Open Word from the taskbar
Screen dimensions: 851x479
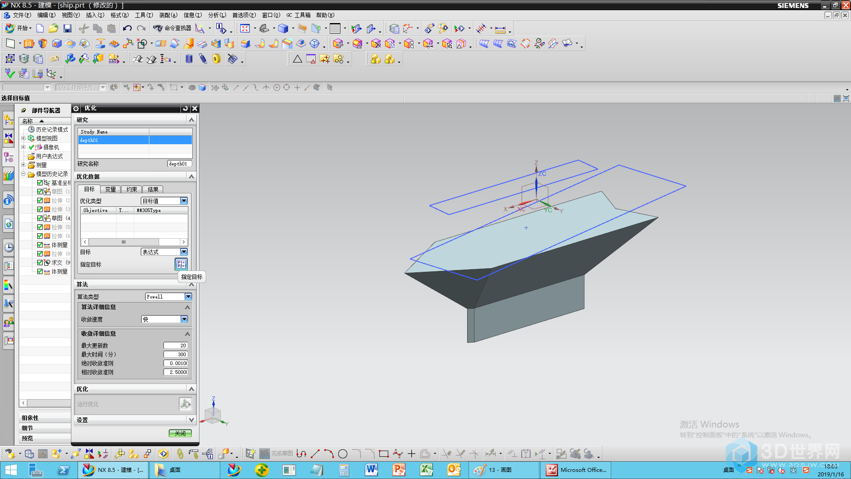(371, 470)
